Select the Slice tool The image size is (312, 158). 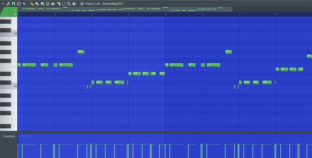[58, 4]
